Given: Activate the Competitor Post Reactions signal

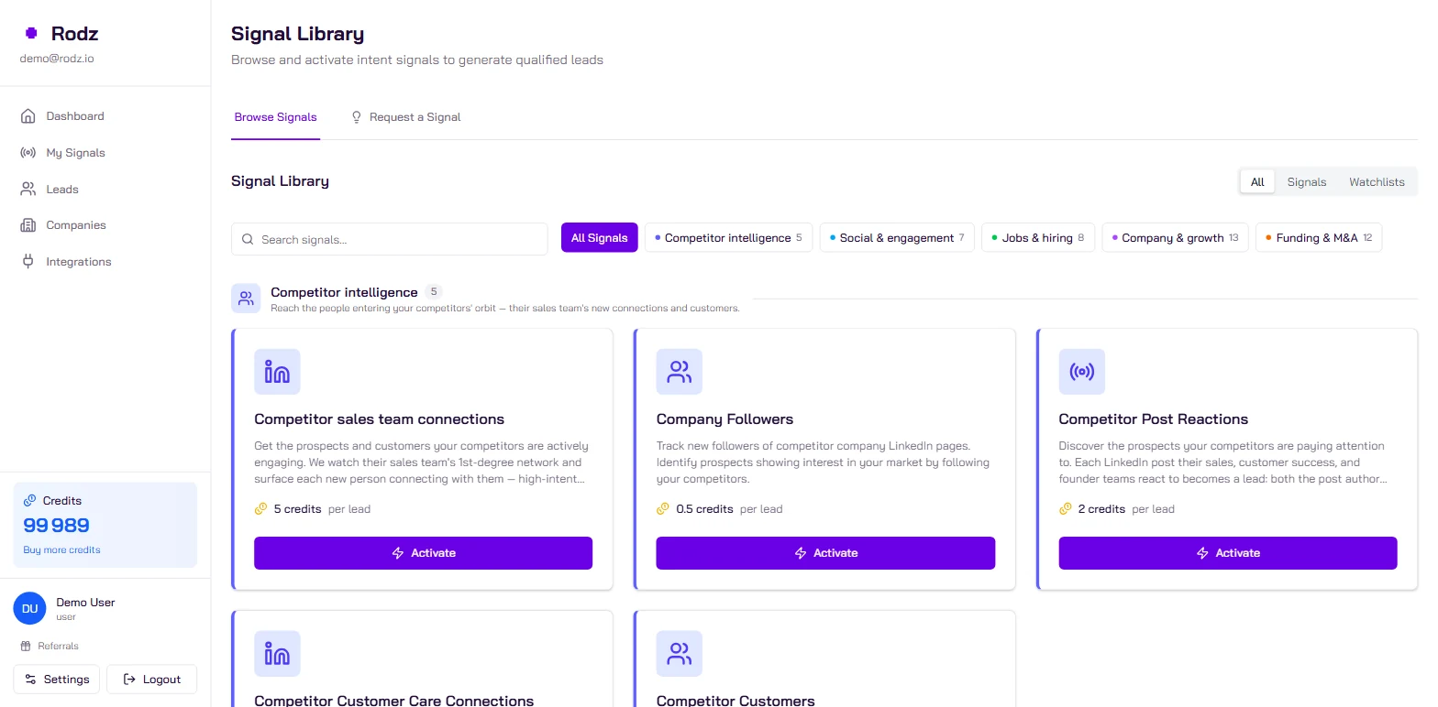Looking at the screenshot, I should (1228, 553).
